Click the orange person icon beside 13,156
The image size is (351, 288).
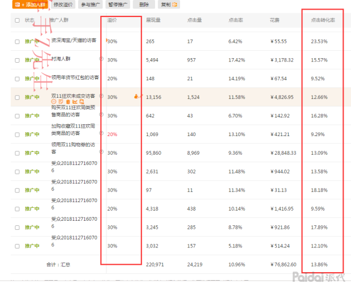136,97
